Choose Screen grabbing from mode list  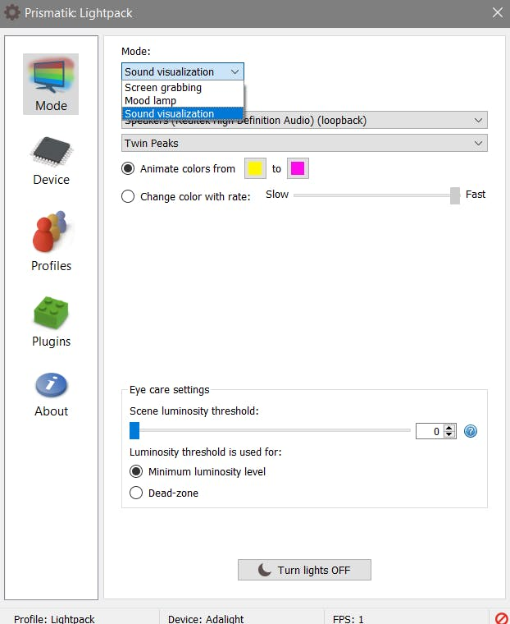point(183,88)
